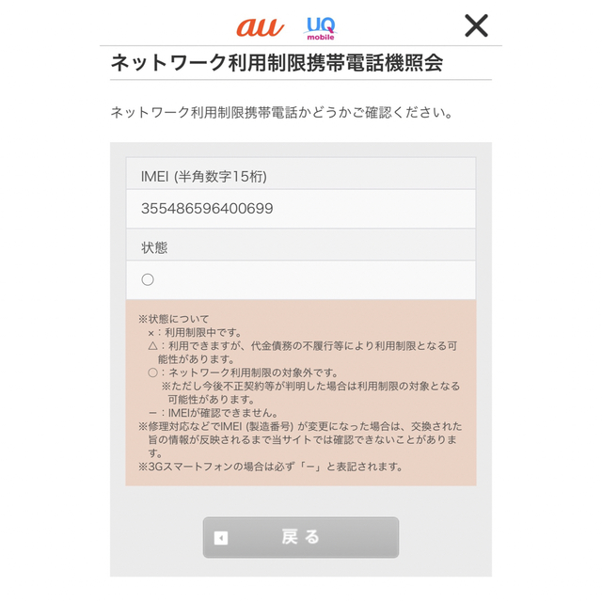
Task: Select the IMEI field showing 355486596400699
Action: [x=301, y=209]
